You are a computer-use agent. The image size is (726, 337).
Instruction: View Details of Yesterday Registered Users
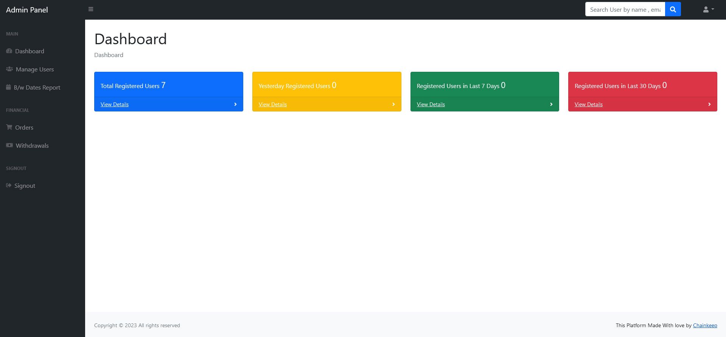coord(273,104)
